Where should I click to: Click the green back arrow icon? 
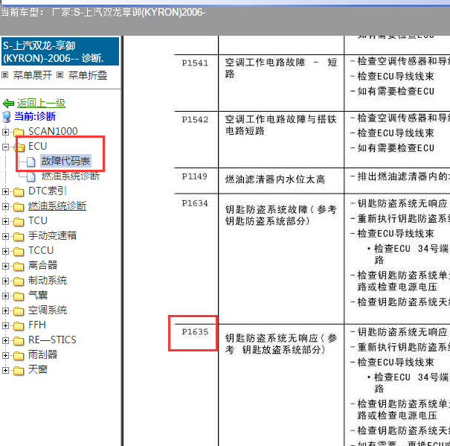tap(8, 103)
